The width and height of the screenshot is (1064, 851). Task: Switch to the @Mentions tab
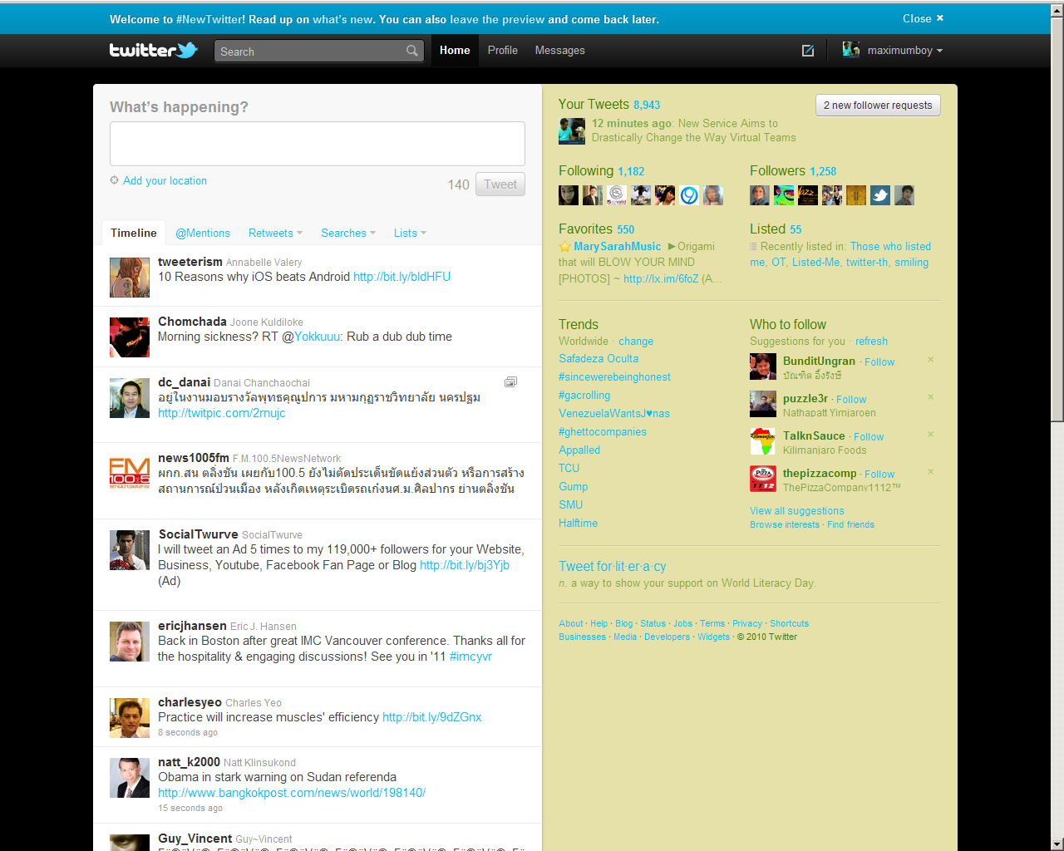coord(203,234)
